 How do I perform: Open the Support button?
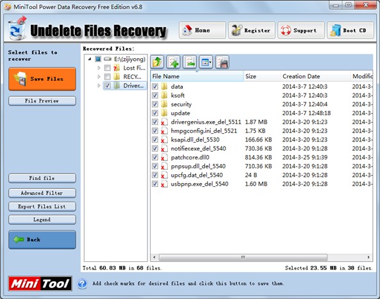[x=301, y=30]
